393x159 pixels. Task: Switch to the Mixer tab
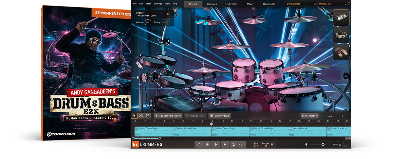pyautogui.click(x=250, y=4)
